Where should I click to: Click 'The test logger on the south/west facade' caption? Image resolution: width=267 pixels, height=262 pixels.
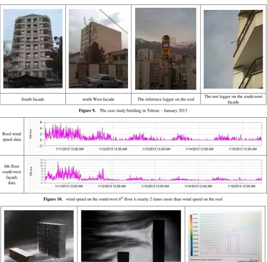coord(233,99)
